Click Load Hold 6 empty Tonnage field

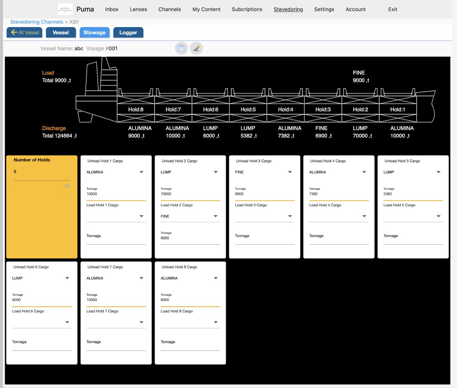coord(42,344)
